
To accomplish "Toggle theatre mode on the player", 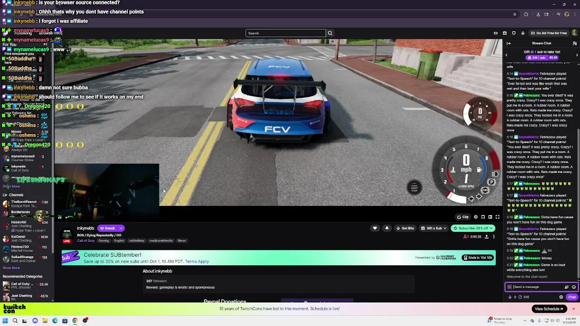I will tap(490, 217).
